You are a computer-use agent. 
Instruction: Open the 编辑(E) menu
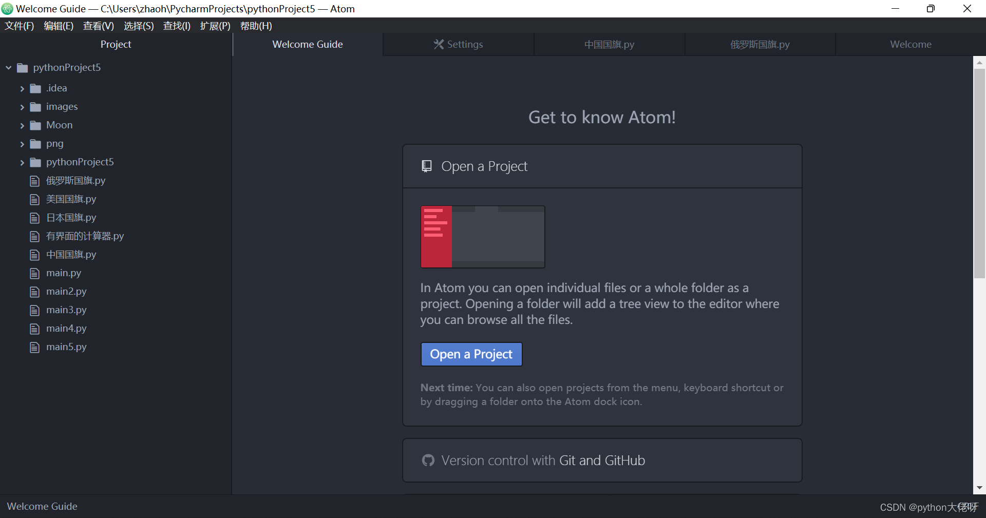tap(59, 26)
